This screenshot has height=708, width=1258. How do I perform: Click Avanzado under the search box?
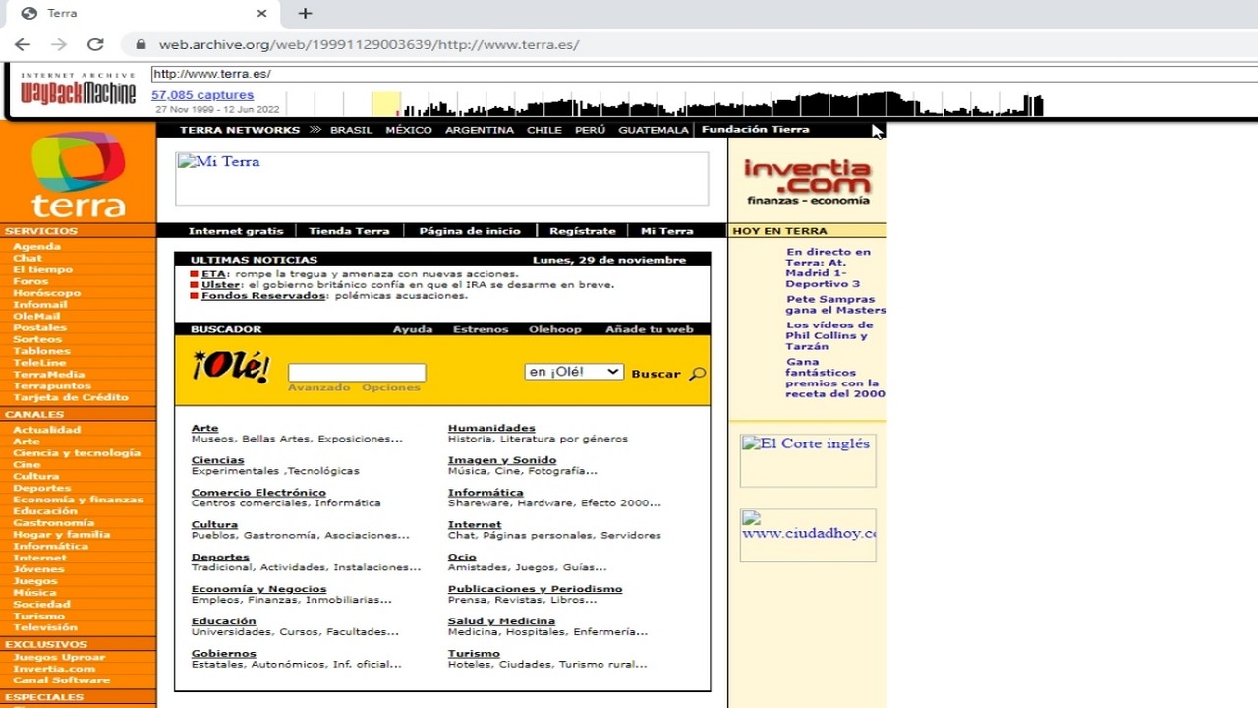(x=318, y=387)
